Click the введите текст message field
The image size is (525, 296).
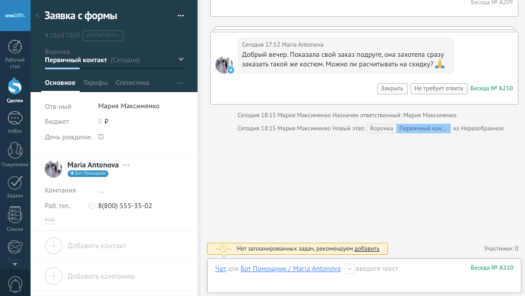click(x=407, y=269)
